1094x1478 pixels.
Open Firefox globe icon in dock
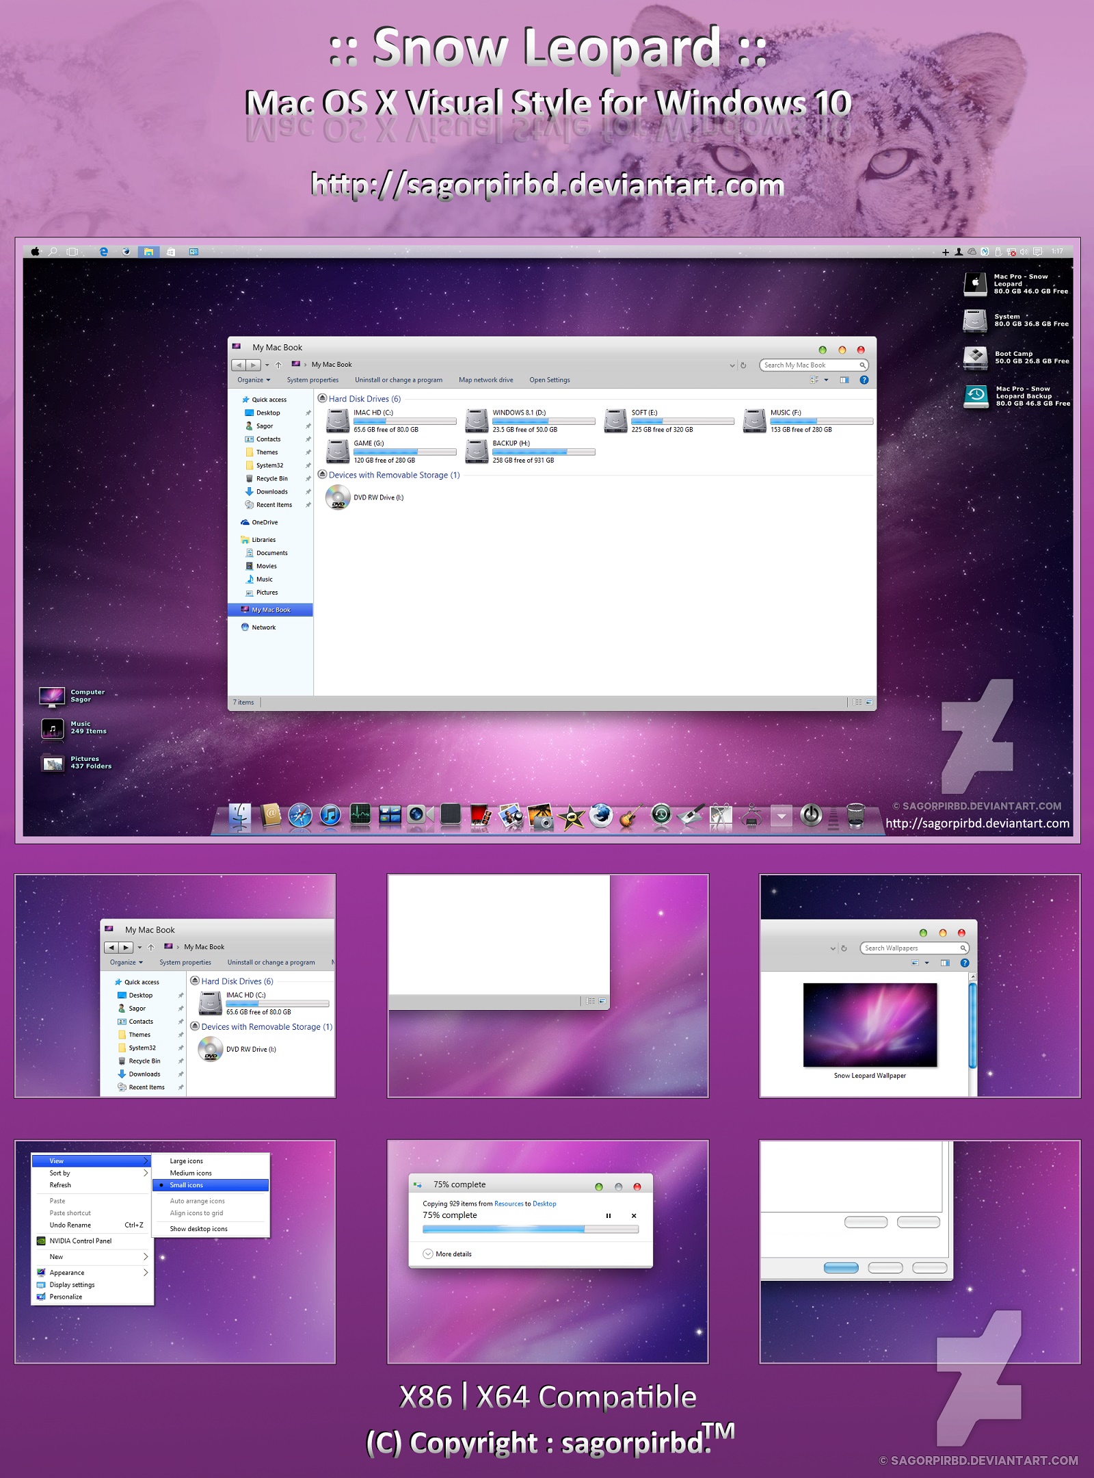coord(601,815)
